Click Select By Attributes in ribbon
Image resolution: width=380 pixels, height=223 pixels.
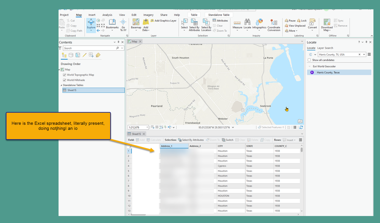[x=194, y=24]
